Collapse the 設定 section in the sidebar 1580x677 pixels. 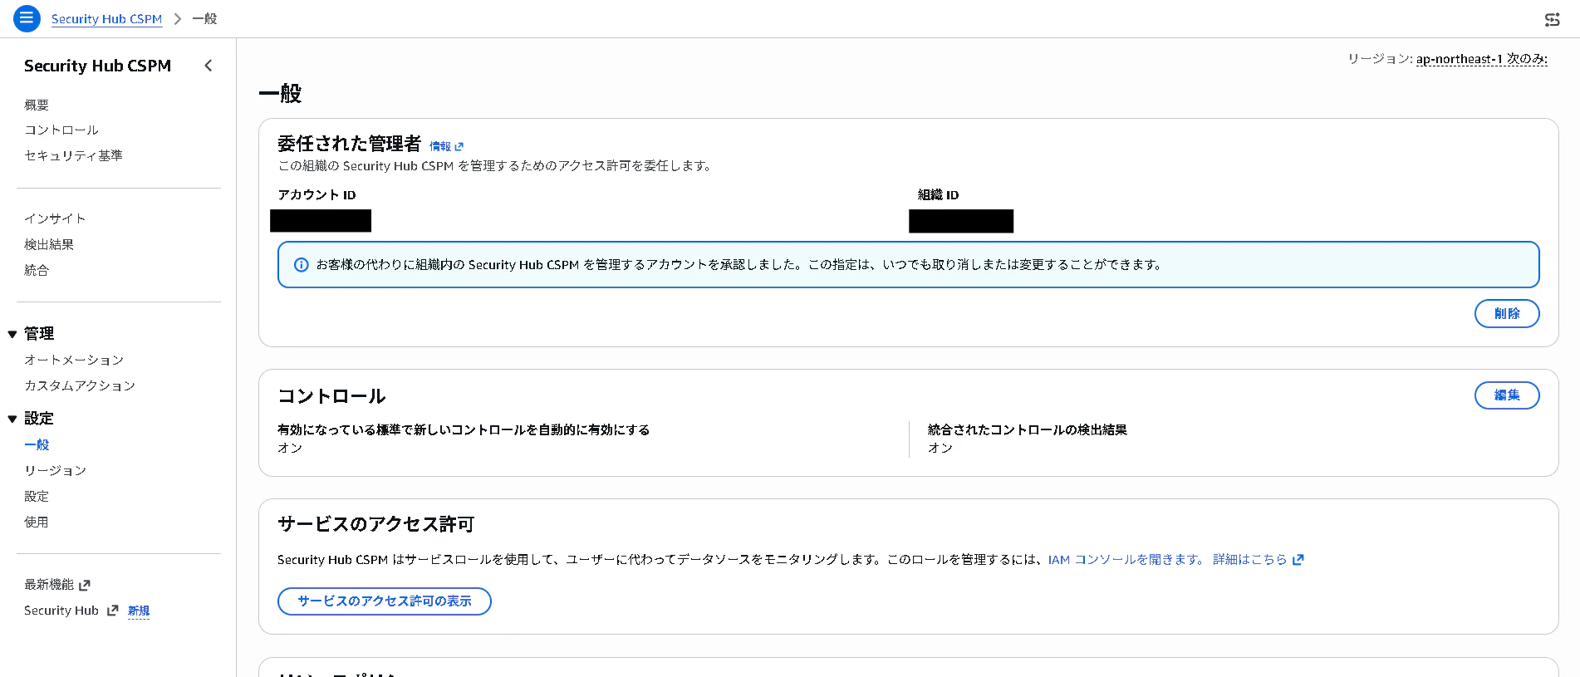pyautogui.click(x=12, y=419)
